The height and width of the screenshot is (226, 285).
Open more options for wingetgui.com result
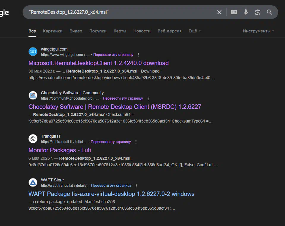click(x=138, y=55)
